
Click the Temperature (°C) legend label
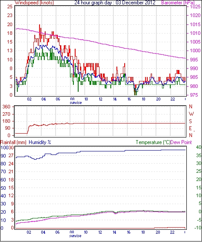153,142
